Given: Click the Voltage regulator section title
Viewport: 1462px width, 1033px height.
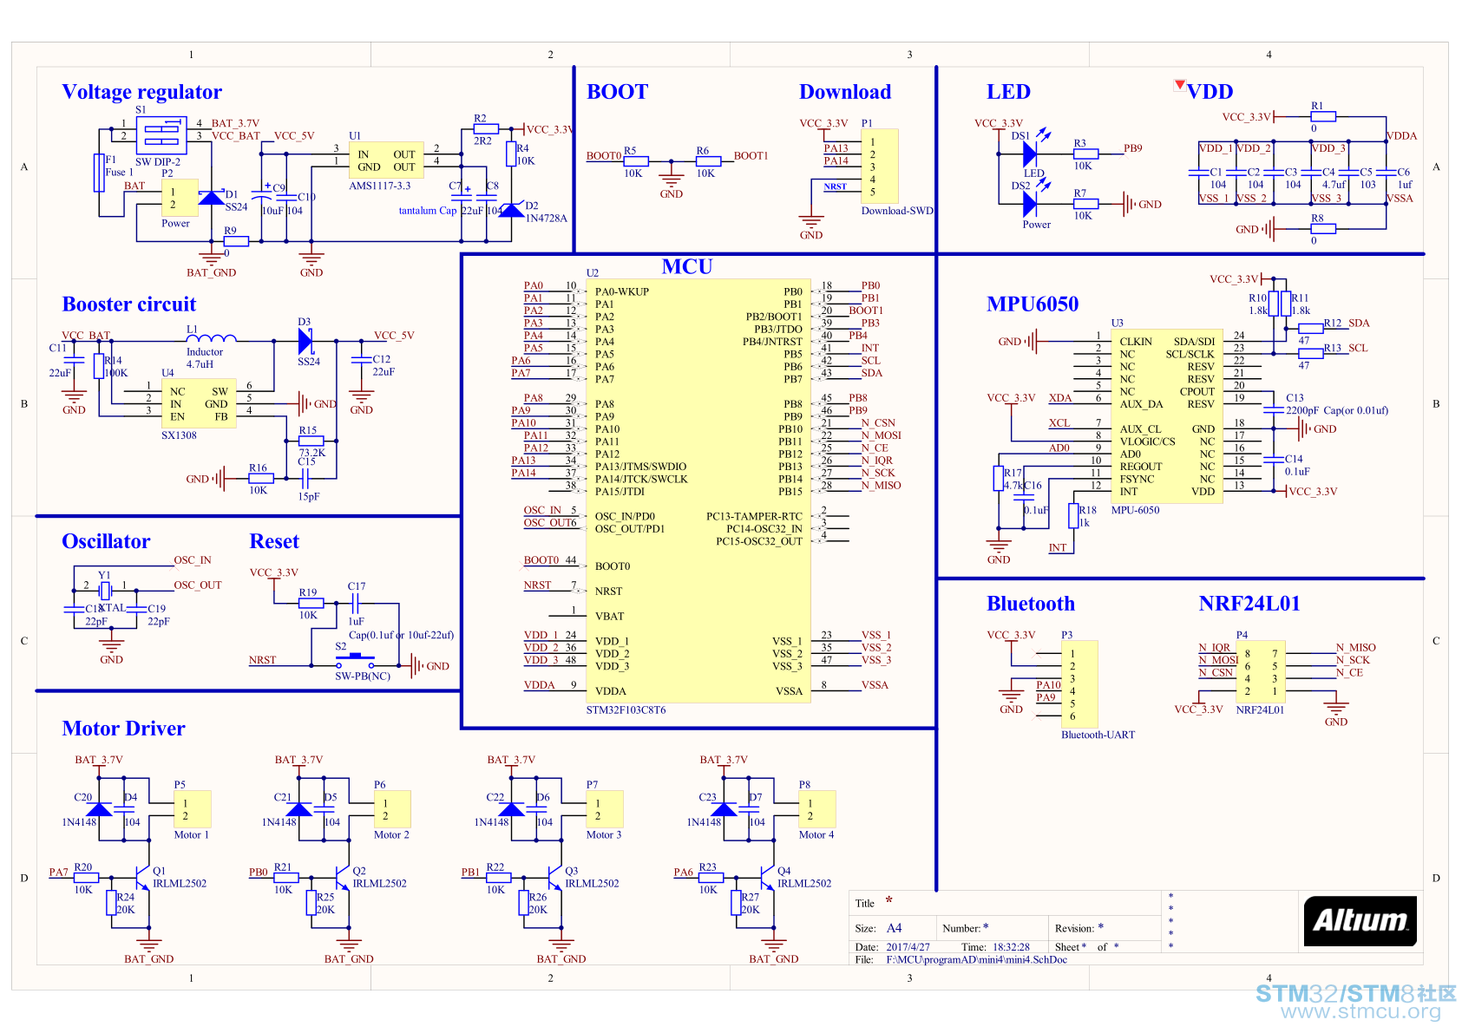Looking at the screenshot, I should click(x=141, y=92).
